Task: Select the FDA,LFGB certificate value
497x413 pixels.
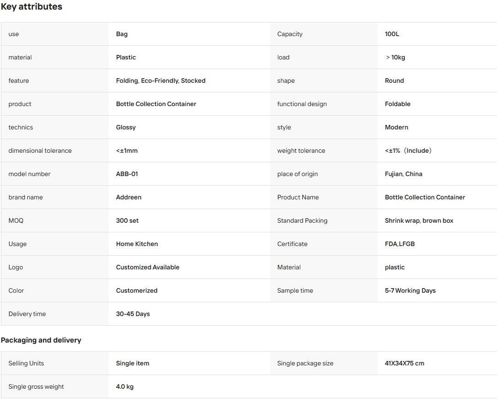Action: pyautogui.click(x=400, y=244)
